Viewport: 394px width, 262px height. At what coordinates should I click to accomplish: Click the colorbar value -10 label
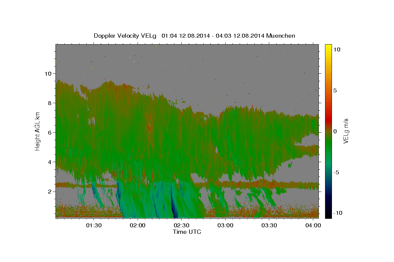click(338, 213)
